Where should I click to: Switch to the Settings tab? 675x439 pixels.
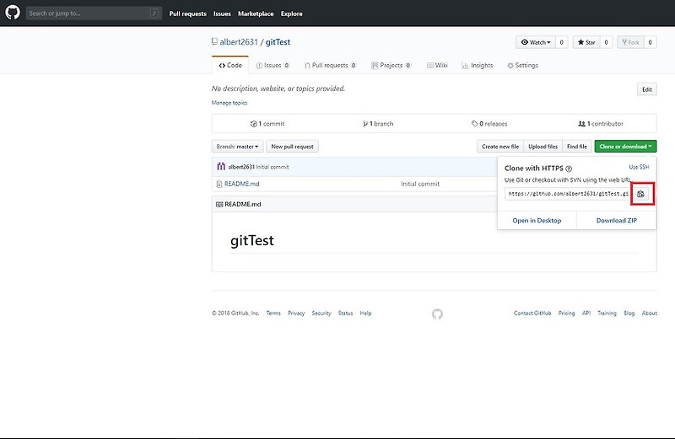pos(522,66)
